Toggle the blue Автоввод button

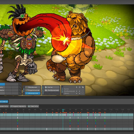[4, 102]
